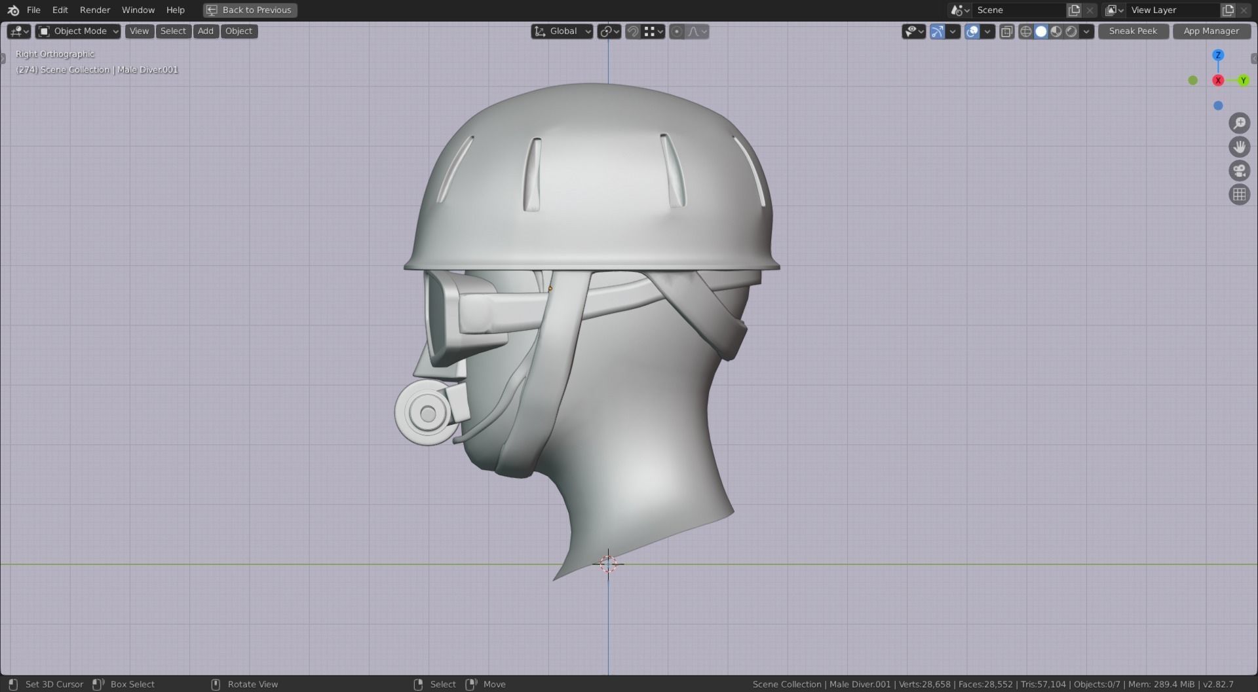
Task: Click the Sneak Peek button
Action: click(1133, 31)
